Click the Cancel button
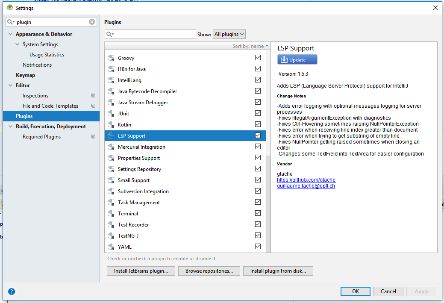The image size is (444, 303). coord(388,291)
